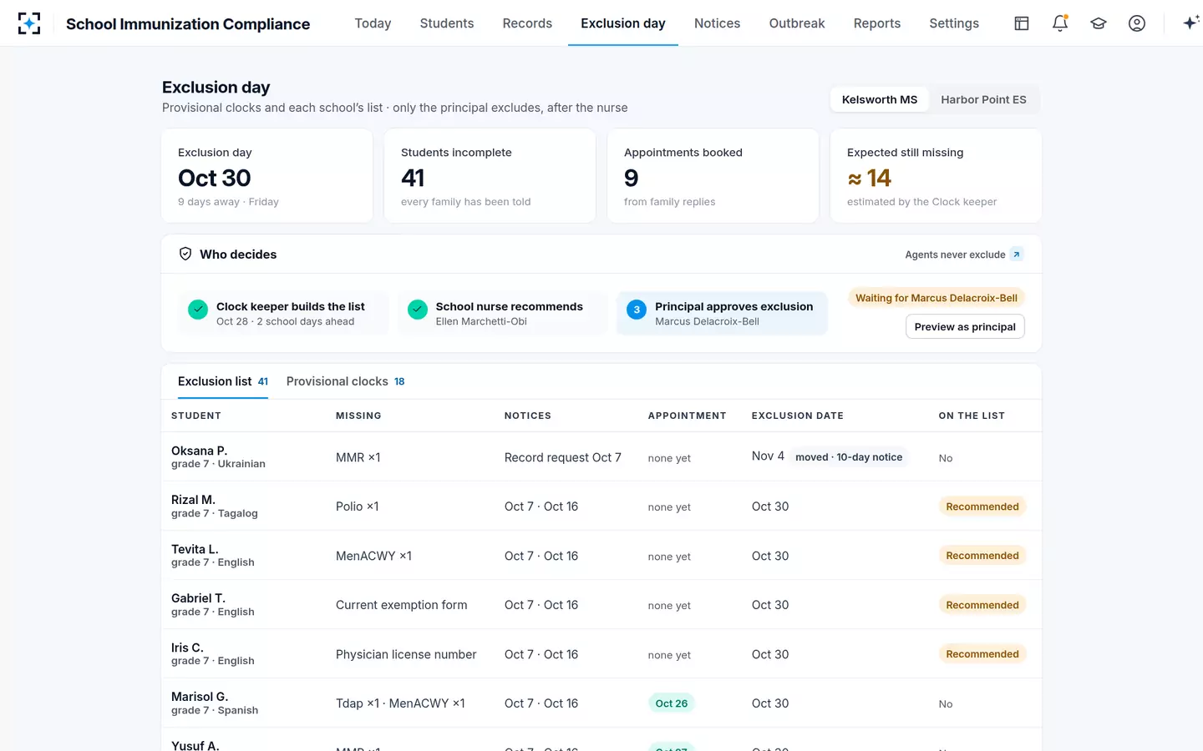The height and width of the screenshot is (751, 1203).
Task: Click Marisol G.'s Oct 26 appointment badge
Action: pos(672,703)
